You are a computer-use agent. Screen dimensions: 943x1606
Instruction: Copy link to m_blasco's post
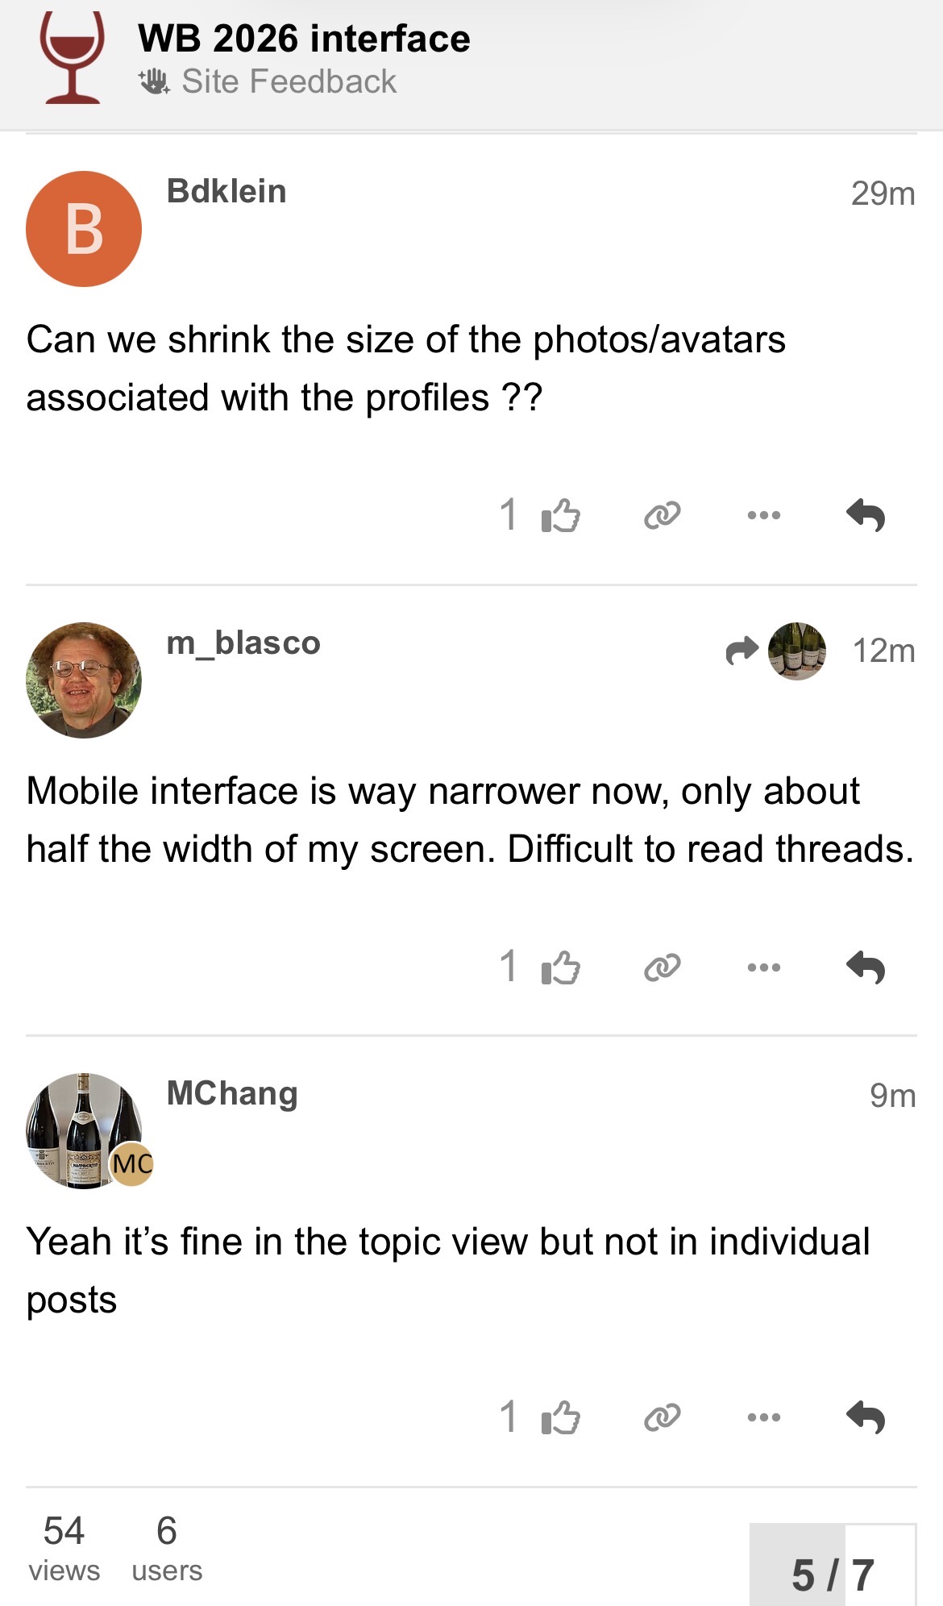click(663, 967)
